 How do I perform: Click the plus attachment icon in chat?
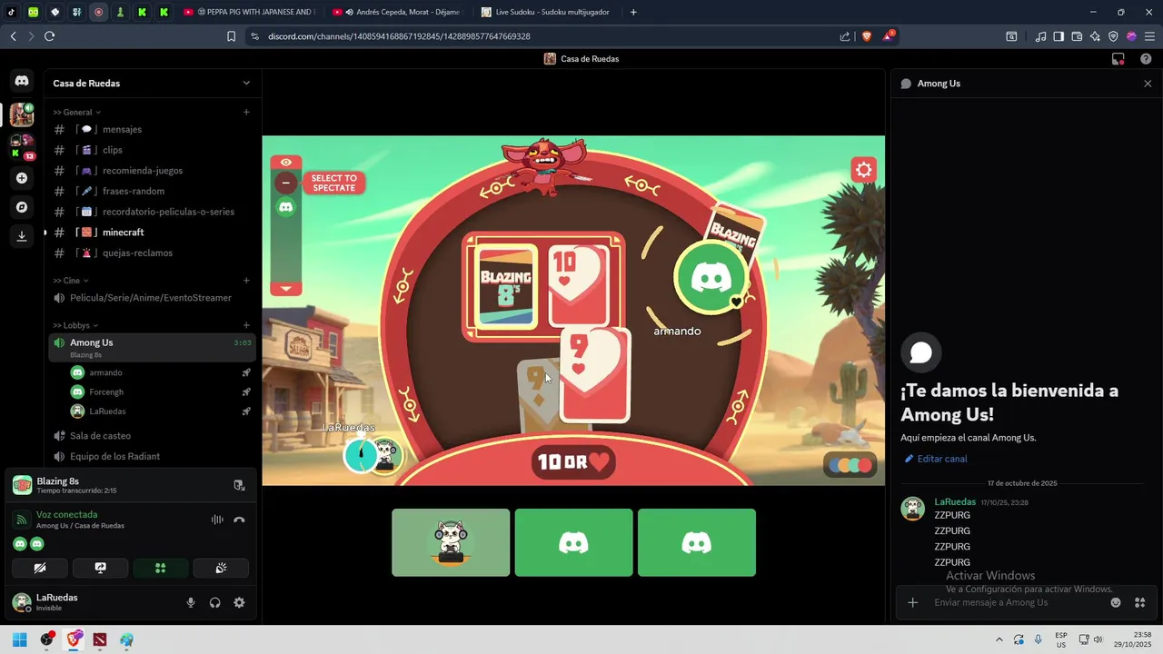coord(913,602)
